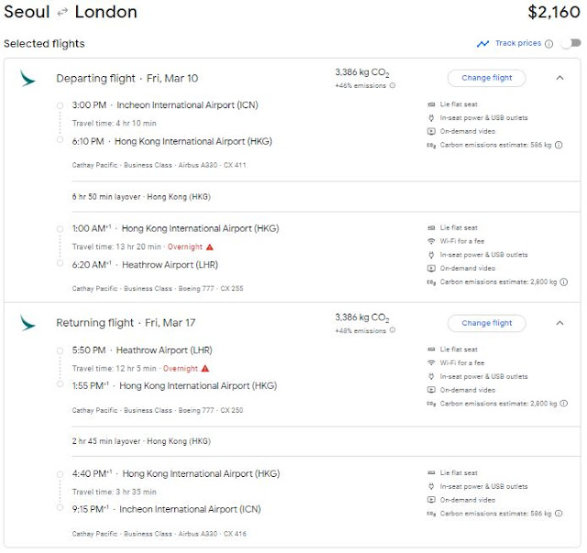Screen dimensions: 587x553
Task: Click the Cathay Pacific logo on returning flight
Action: pos(28,323)
